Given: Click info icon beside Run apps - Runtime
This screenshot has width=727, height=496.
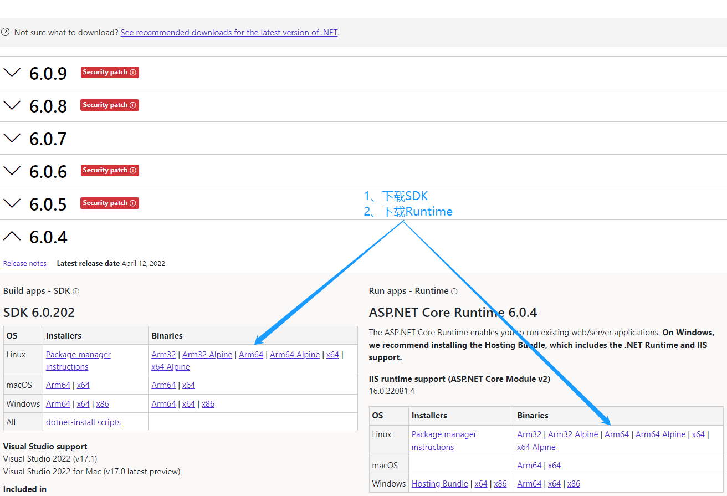Looking at the screenshot, I should 454,292.
